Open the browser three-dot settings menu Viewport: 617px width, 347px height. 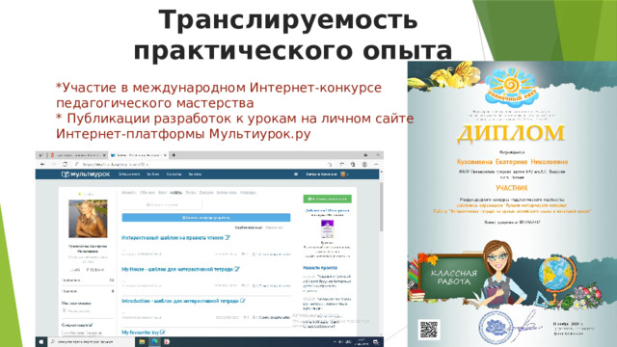tap(376, 165)
